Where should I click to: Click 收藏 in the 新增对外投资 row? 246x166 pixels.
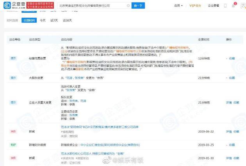tap(232, 145)
